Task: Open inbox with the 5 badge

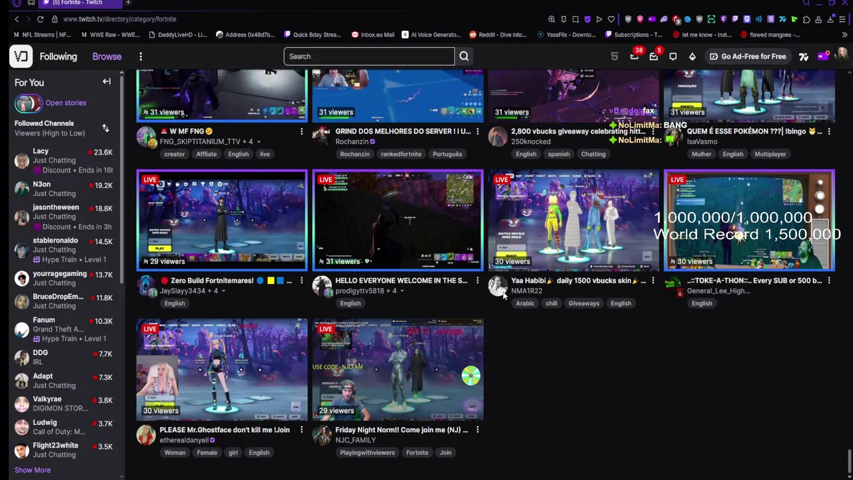Action: [654, 57]
